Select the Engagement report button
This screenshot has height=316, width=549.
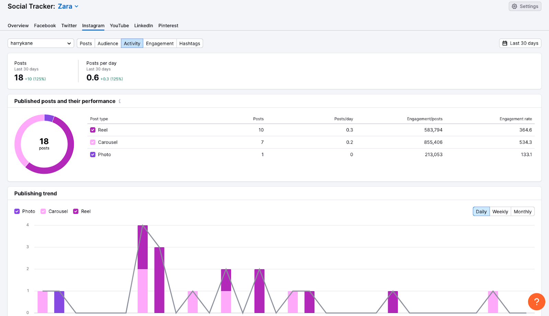click(160, 44)
